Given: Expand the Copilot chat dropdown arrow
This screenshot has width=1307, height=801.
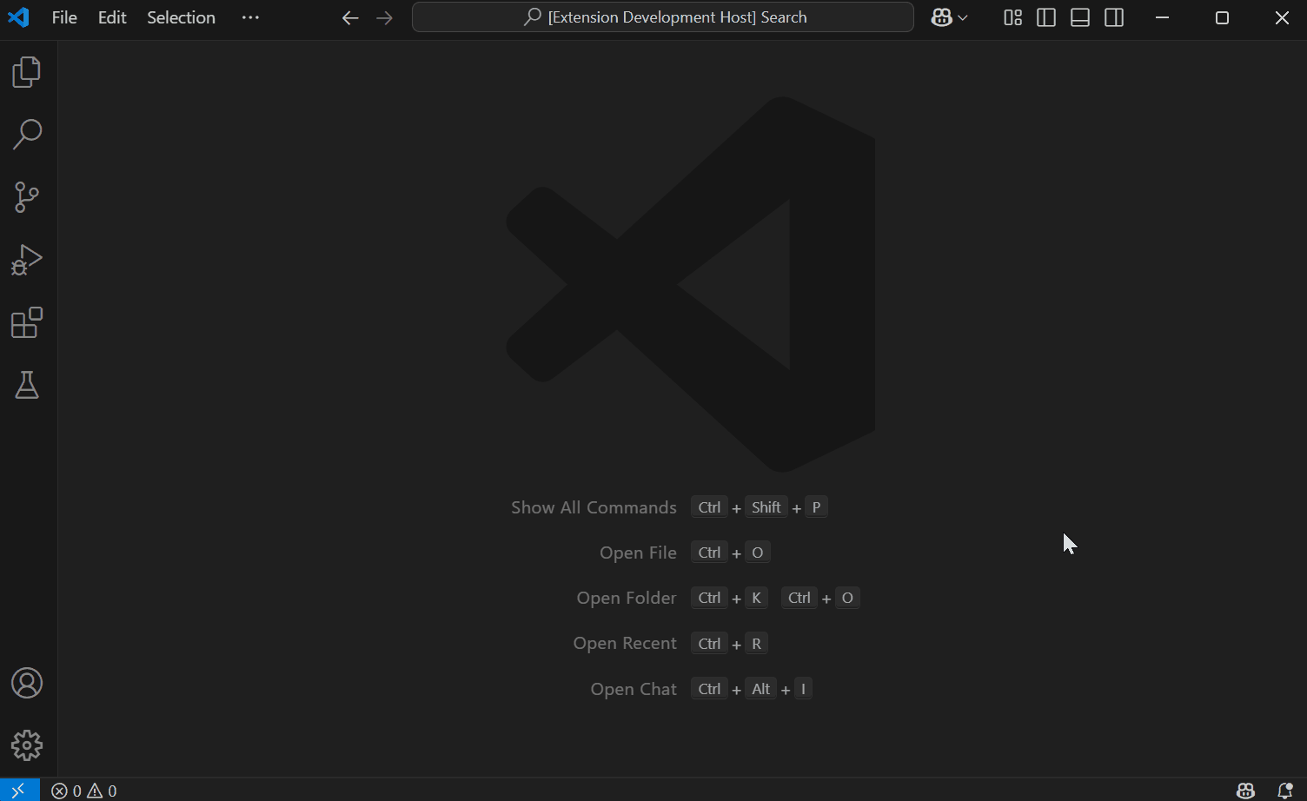Looking at the screenshot, I should [x=963, y=17].
